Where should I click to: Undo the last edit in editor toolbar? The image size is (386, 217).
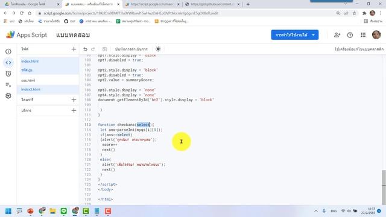(x=85, y=49)
